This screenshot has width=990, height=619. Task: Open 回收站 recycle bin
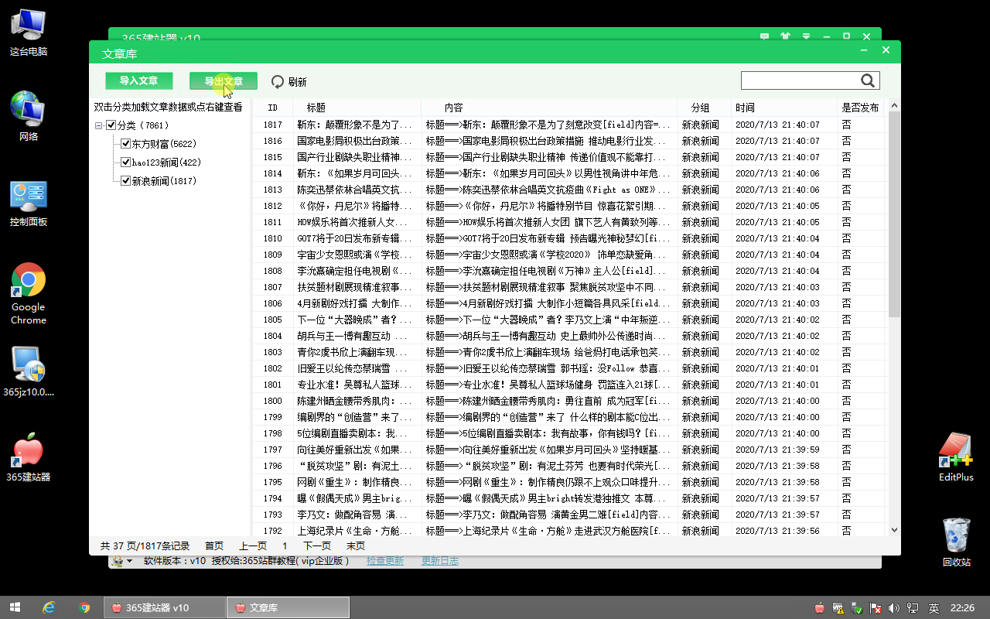(957, 542)
